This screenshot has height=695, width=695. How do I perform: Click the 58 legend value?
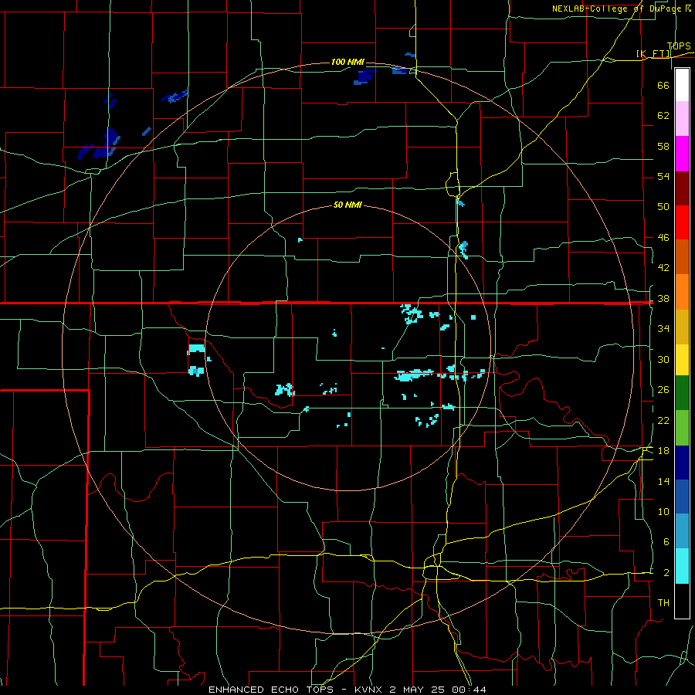663,146
